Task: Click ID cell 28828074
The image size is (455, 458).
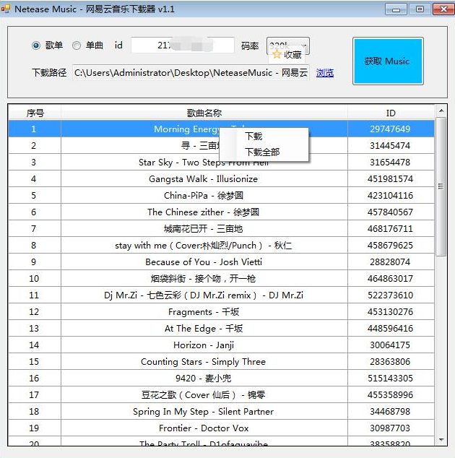Action: pos(391,262)
